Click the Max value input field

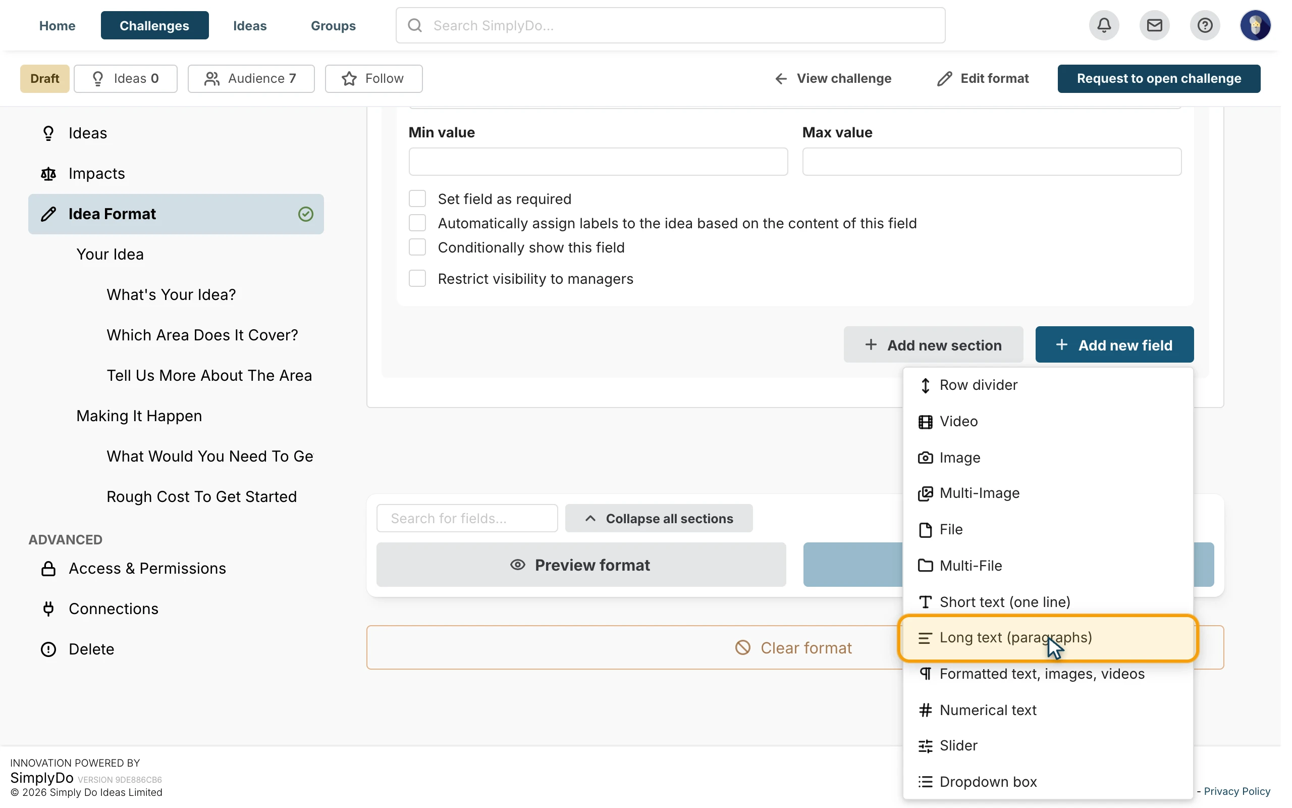click(x=991, y=162)
